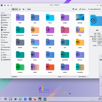The height and width of the screenshot is (102, 102).
Task: Expand the free space dropdown arrow
Action: [87, 77]
